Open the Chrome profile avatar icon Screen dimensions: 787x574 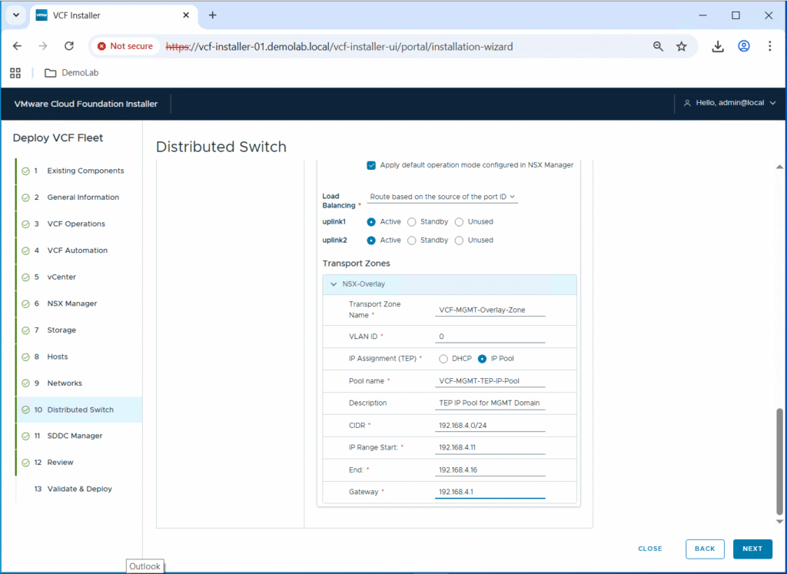[744, 46]
